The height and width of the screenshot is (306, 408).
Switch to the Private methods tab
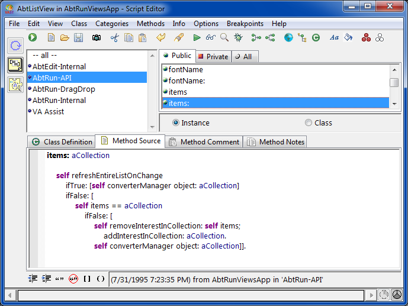coord(213,57)
